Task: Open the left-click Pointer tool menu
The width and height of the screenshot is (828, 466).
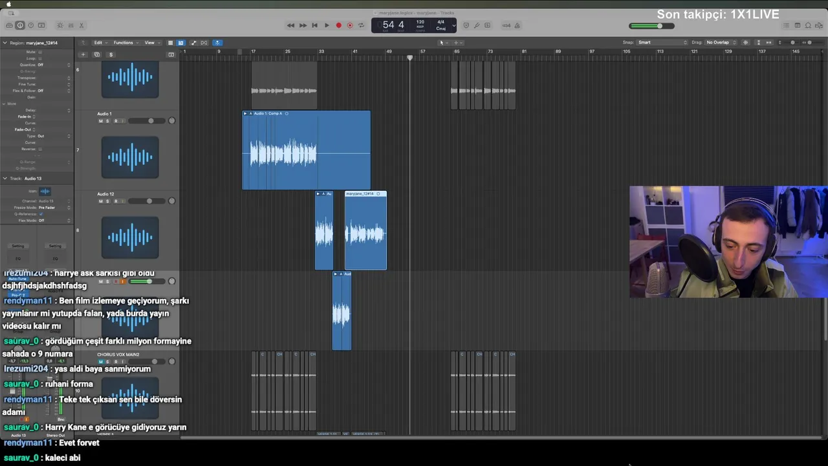Action: [442, 43]
